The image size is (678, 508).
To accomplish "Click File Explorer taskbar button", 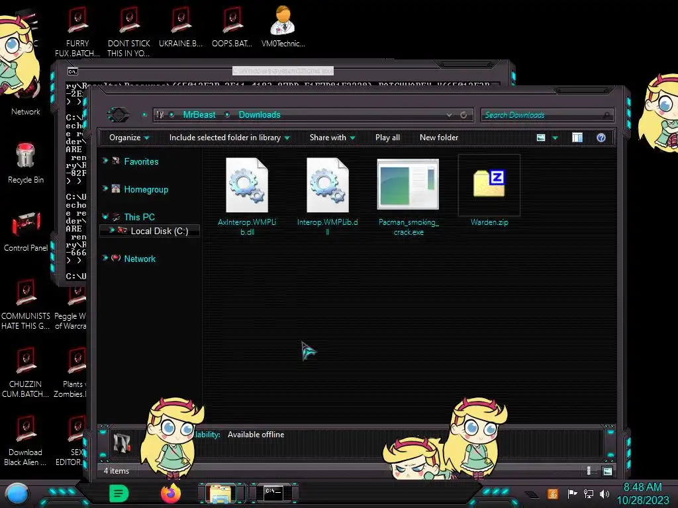I will 220,493.
